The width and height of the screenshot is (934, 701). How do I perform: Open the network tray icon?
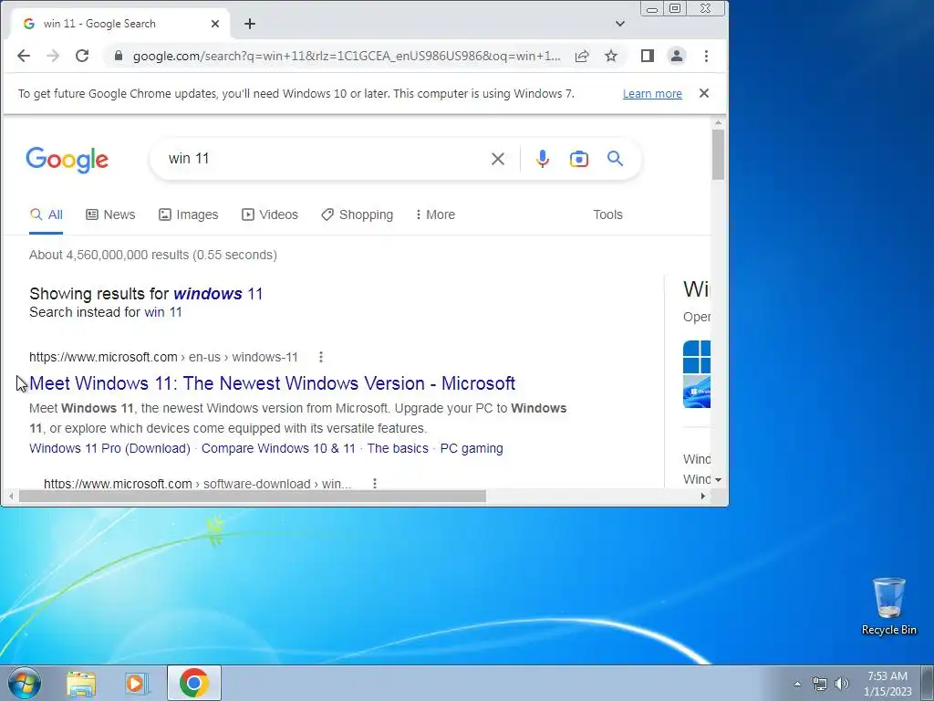tap(820, 684)
